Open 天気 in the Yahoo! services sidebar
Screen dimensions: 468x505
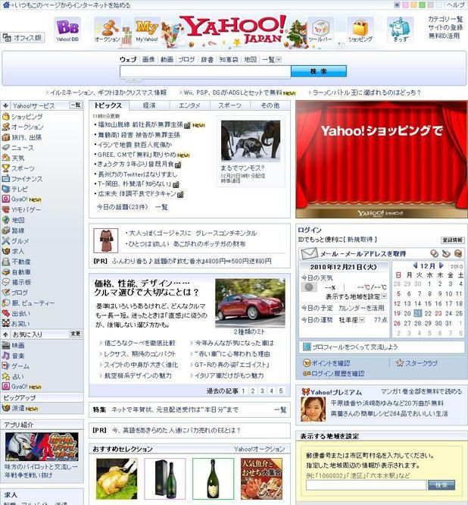(17, 158)
